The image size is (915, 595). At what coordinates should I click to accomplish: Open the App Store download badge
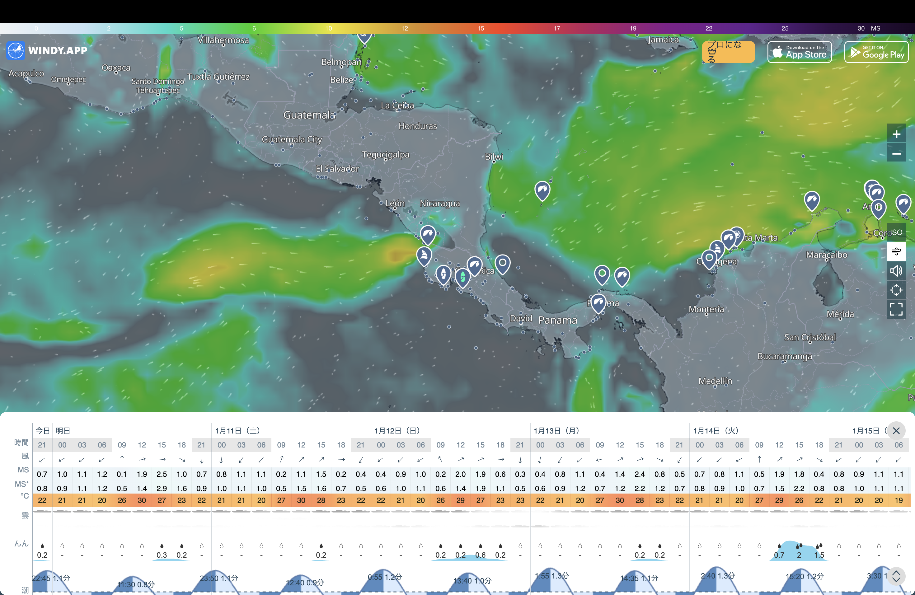point(799,52)
